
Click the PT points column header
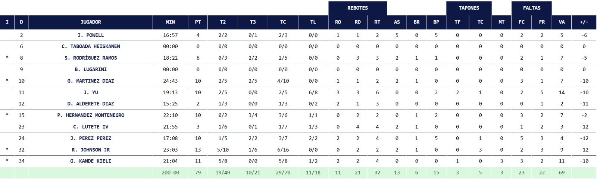pyautogui.click(x=198, y=22)
